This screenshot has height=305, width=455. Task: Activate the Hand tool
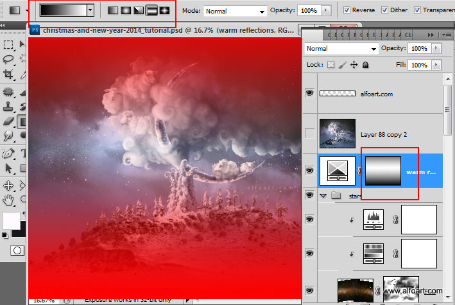[8, 201]
